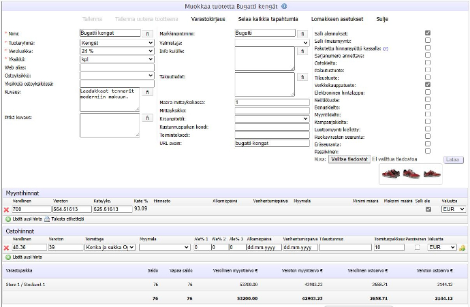This screenshot has width=470, height=307.
Task: Open the help icon beside Pakotettu hinnansyöttö kassalla
Action: [x=386, y=48]
